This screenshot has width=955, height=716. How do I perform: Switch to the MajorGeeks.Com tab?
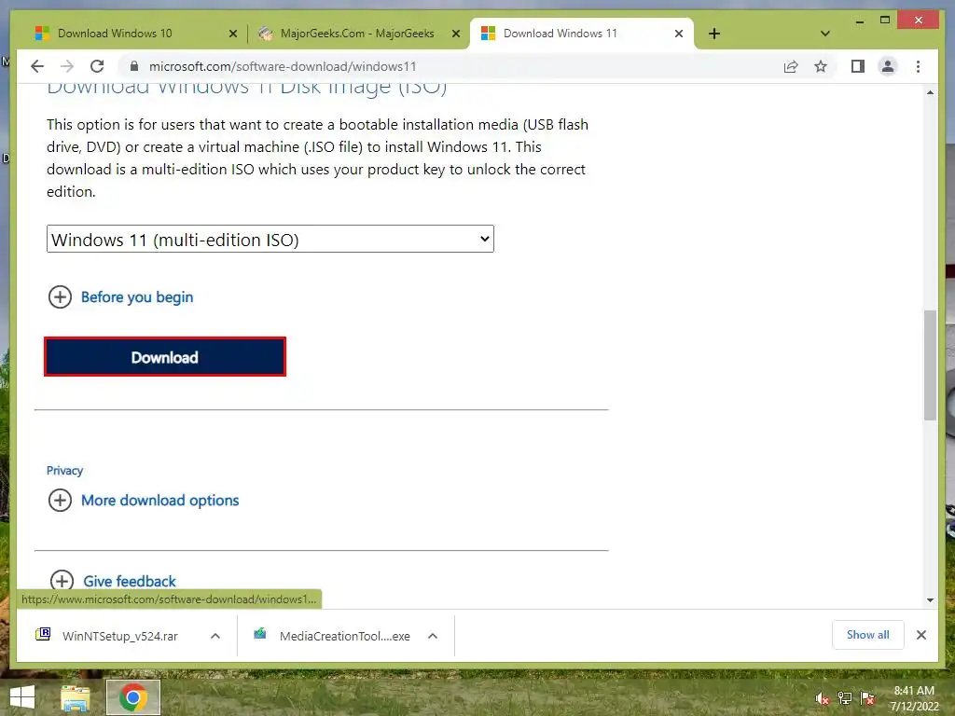[x=357, y=34]
